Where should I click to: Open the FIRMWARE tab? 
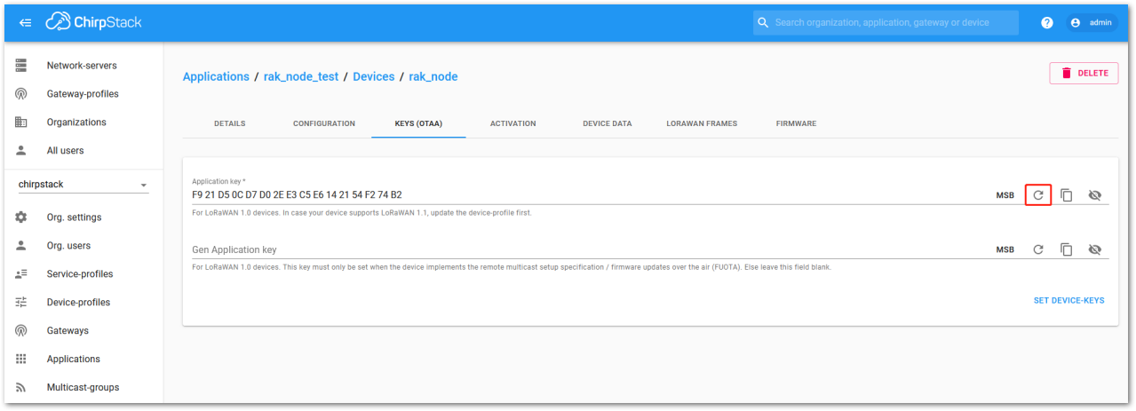[x=796, y=123]
